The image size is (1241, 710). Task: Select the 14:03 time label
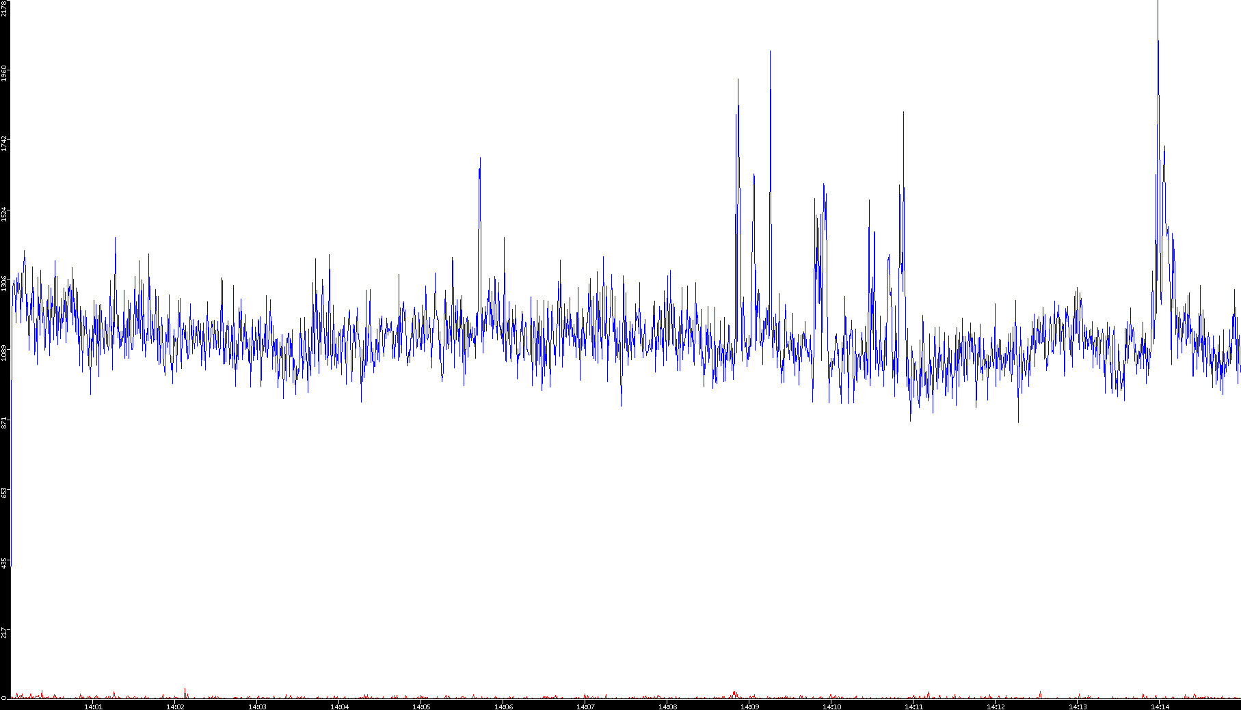(257, 706)
